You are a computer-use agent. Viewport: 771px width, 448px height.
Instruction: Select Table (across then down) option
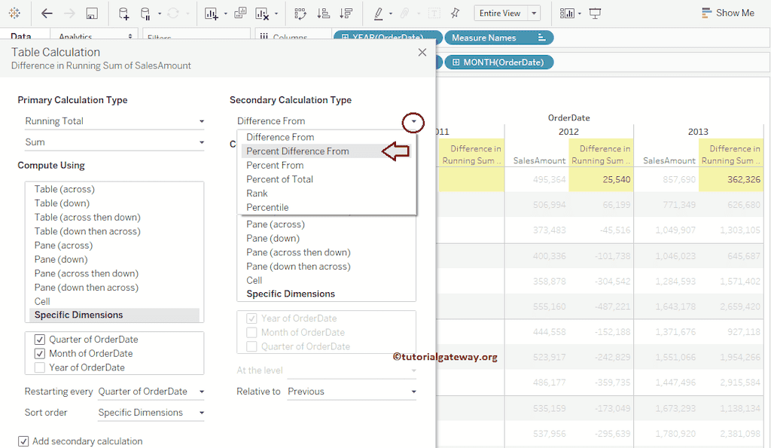[x=114, y=218]
